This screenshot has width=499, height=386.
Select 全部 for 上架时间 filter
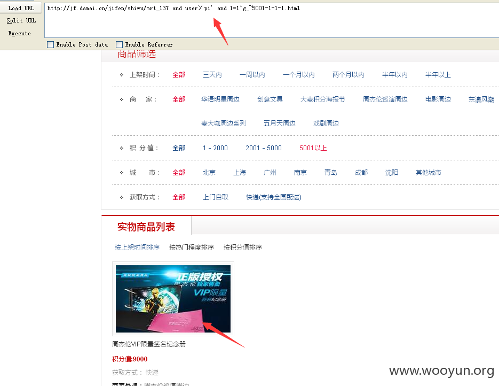[x=179, y=75]
